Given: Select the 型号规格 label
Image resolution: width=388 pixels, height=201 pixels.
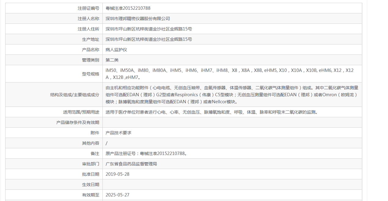Looking at the screenshot, I should point(91,74).
